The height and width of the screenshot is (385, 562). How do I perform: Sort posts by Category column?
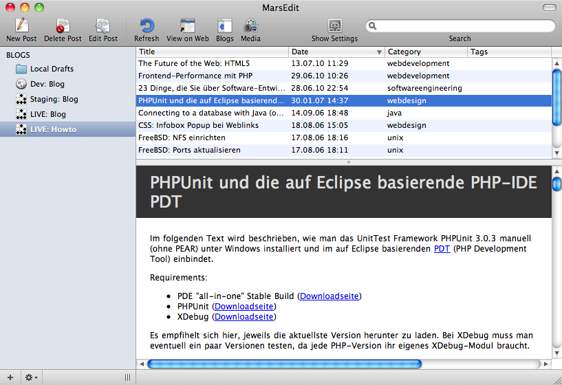click(426, 52)
